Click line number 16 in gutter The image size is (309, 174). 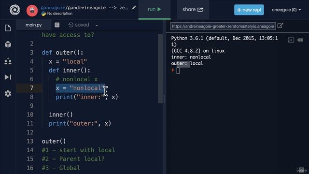click(30, 168)
